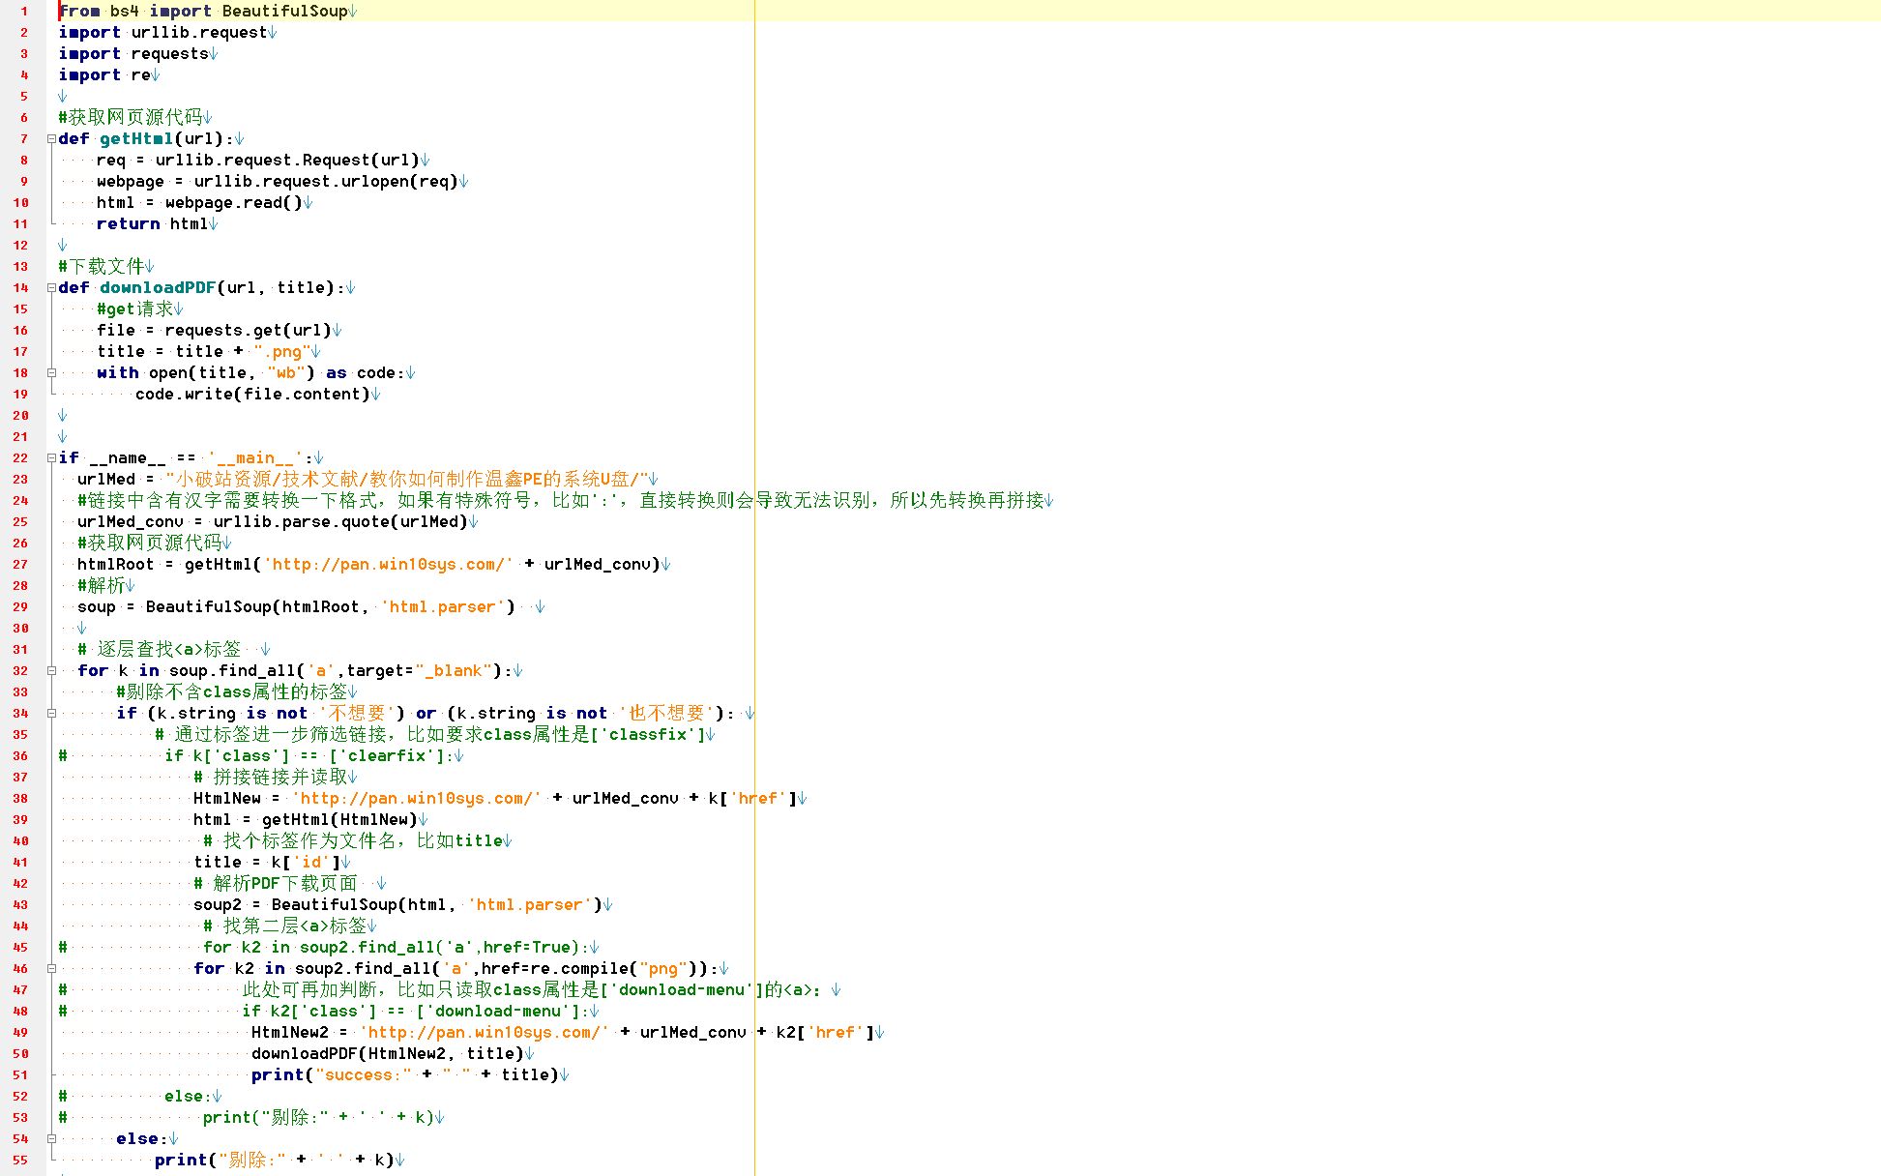
Task: Click the long comment '#链接中含有汉字需要转换一下格式'
Action: pyautogui.click(x=561, y=500)
